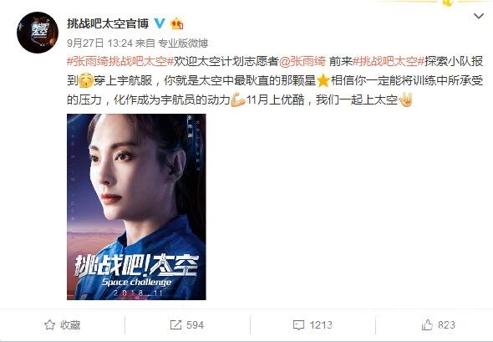Click the repost share icon
This screenshot has width=493, height=342.
(x=175, y=325)
